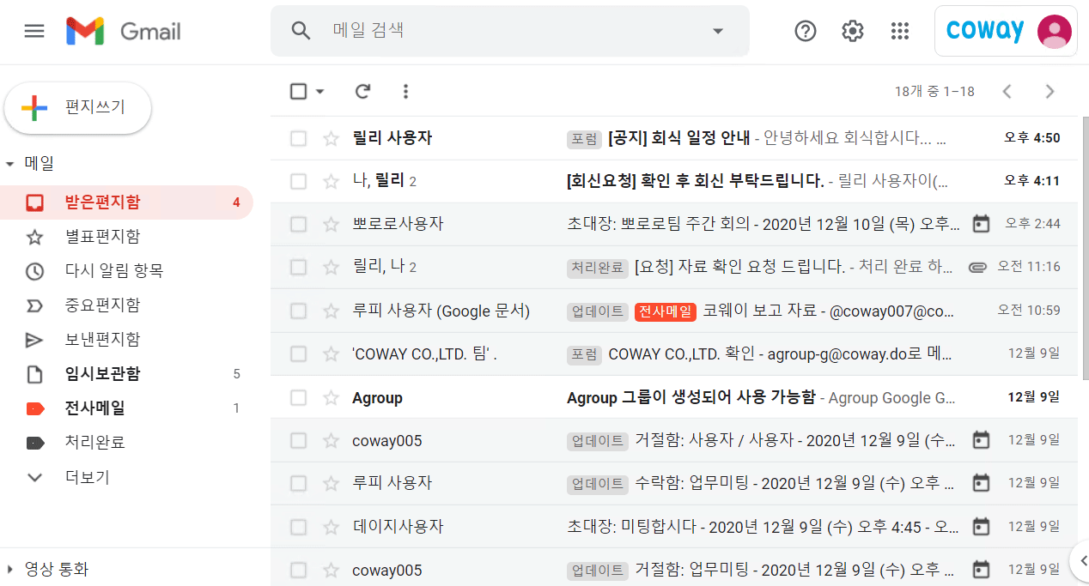Click the red 전사메일 tag on 코웨이 email
The image size is (1089, 586).
(x=665, y=311)
